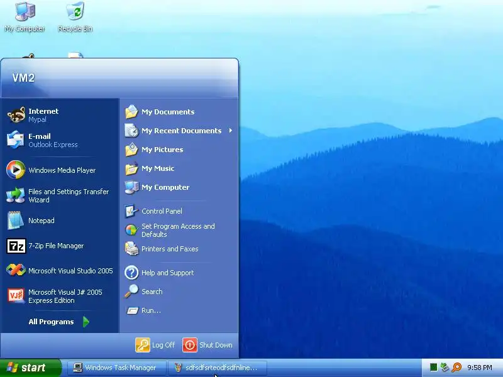Open the My Computer icon in Start menu

pos(131,187)
